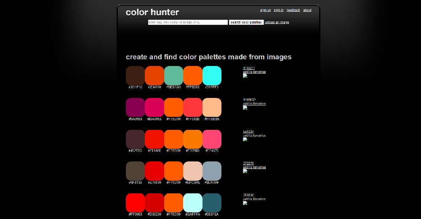The width and height of the screenshot is (421, 219).
Task: Select the cyan #31FFF3 swatch
Action: click(212, 76)
